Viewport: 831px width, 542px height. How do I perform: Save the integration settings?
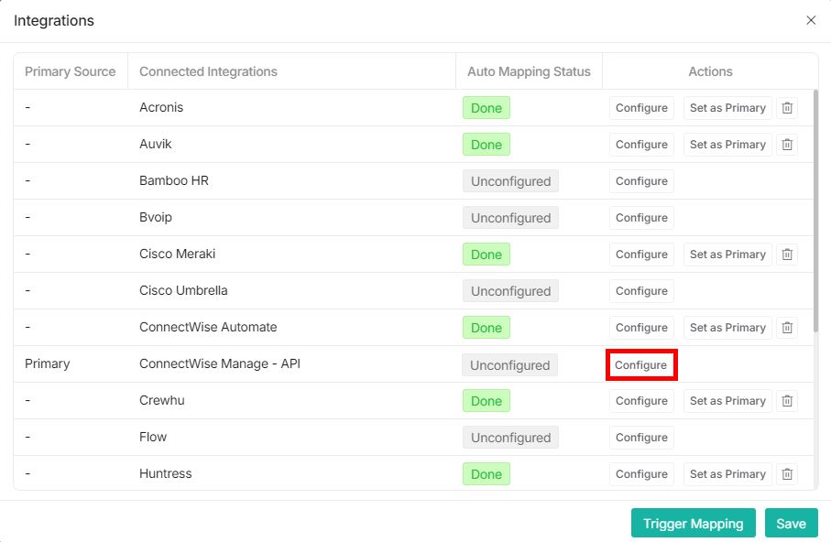(x=791, y=523)
